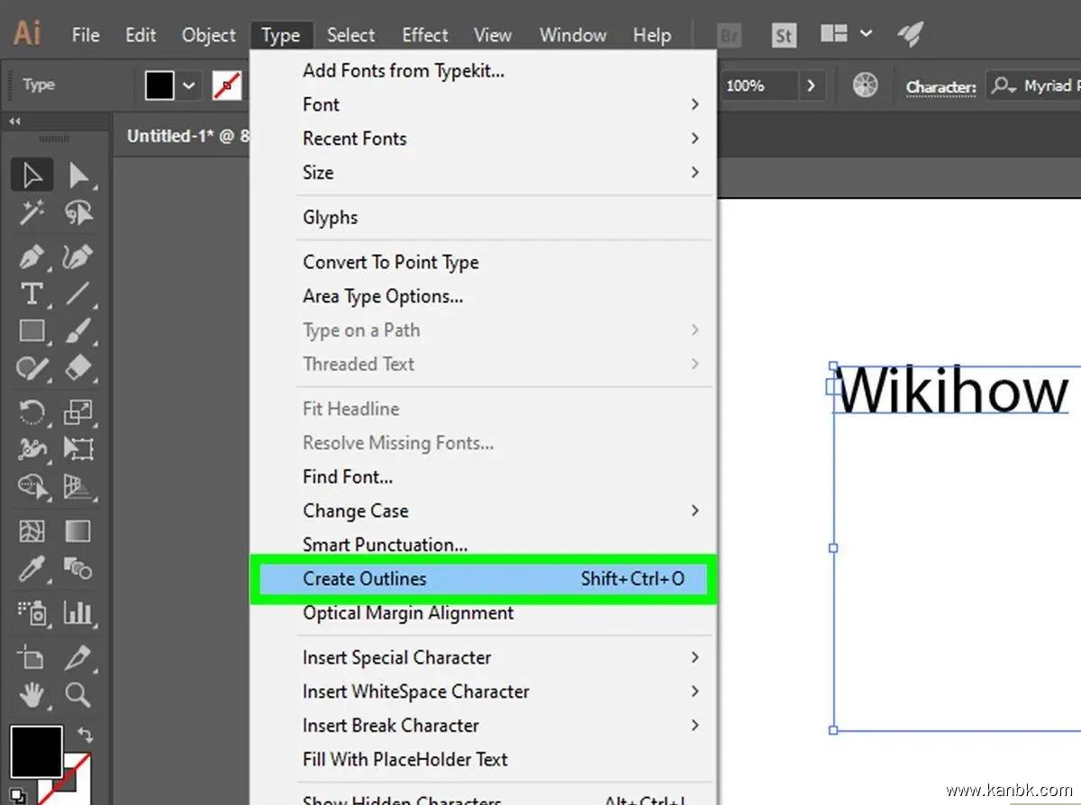Swap fill and stroke colors arrow
The image size is (1081, 805).
click(86, 735)
